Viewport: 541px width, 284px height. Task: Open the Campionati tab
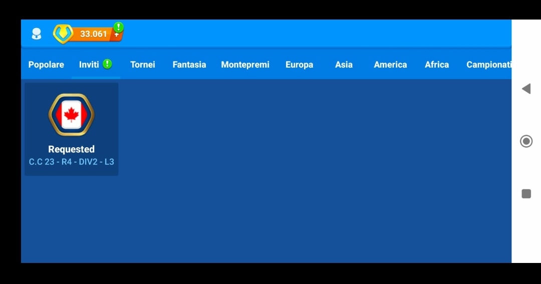point(488,65)
